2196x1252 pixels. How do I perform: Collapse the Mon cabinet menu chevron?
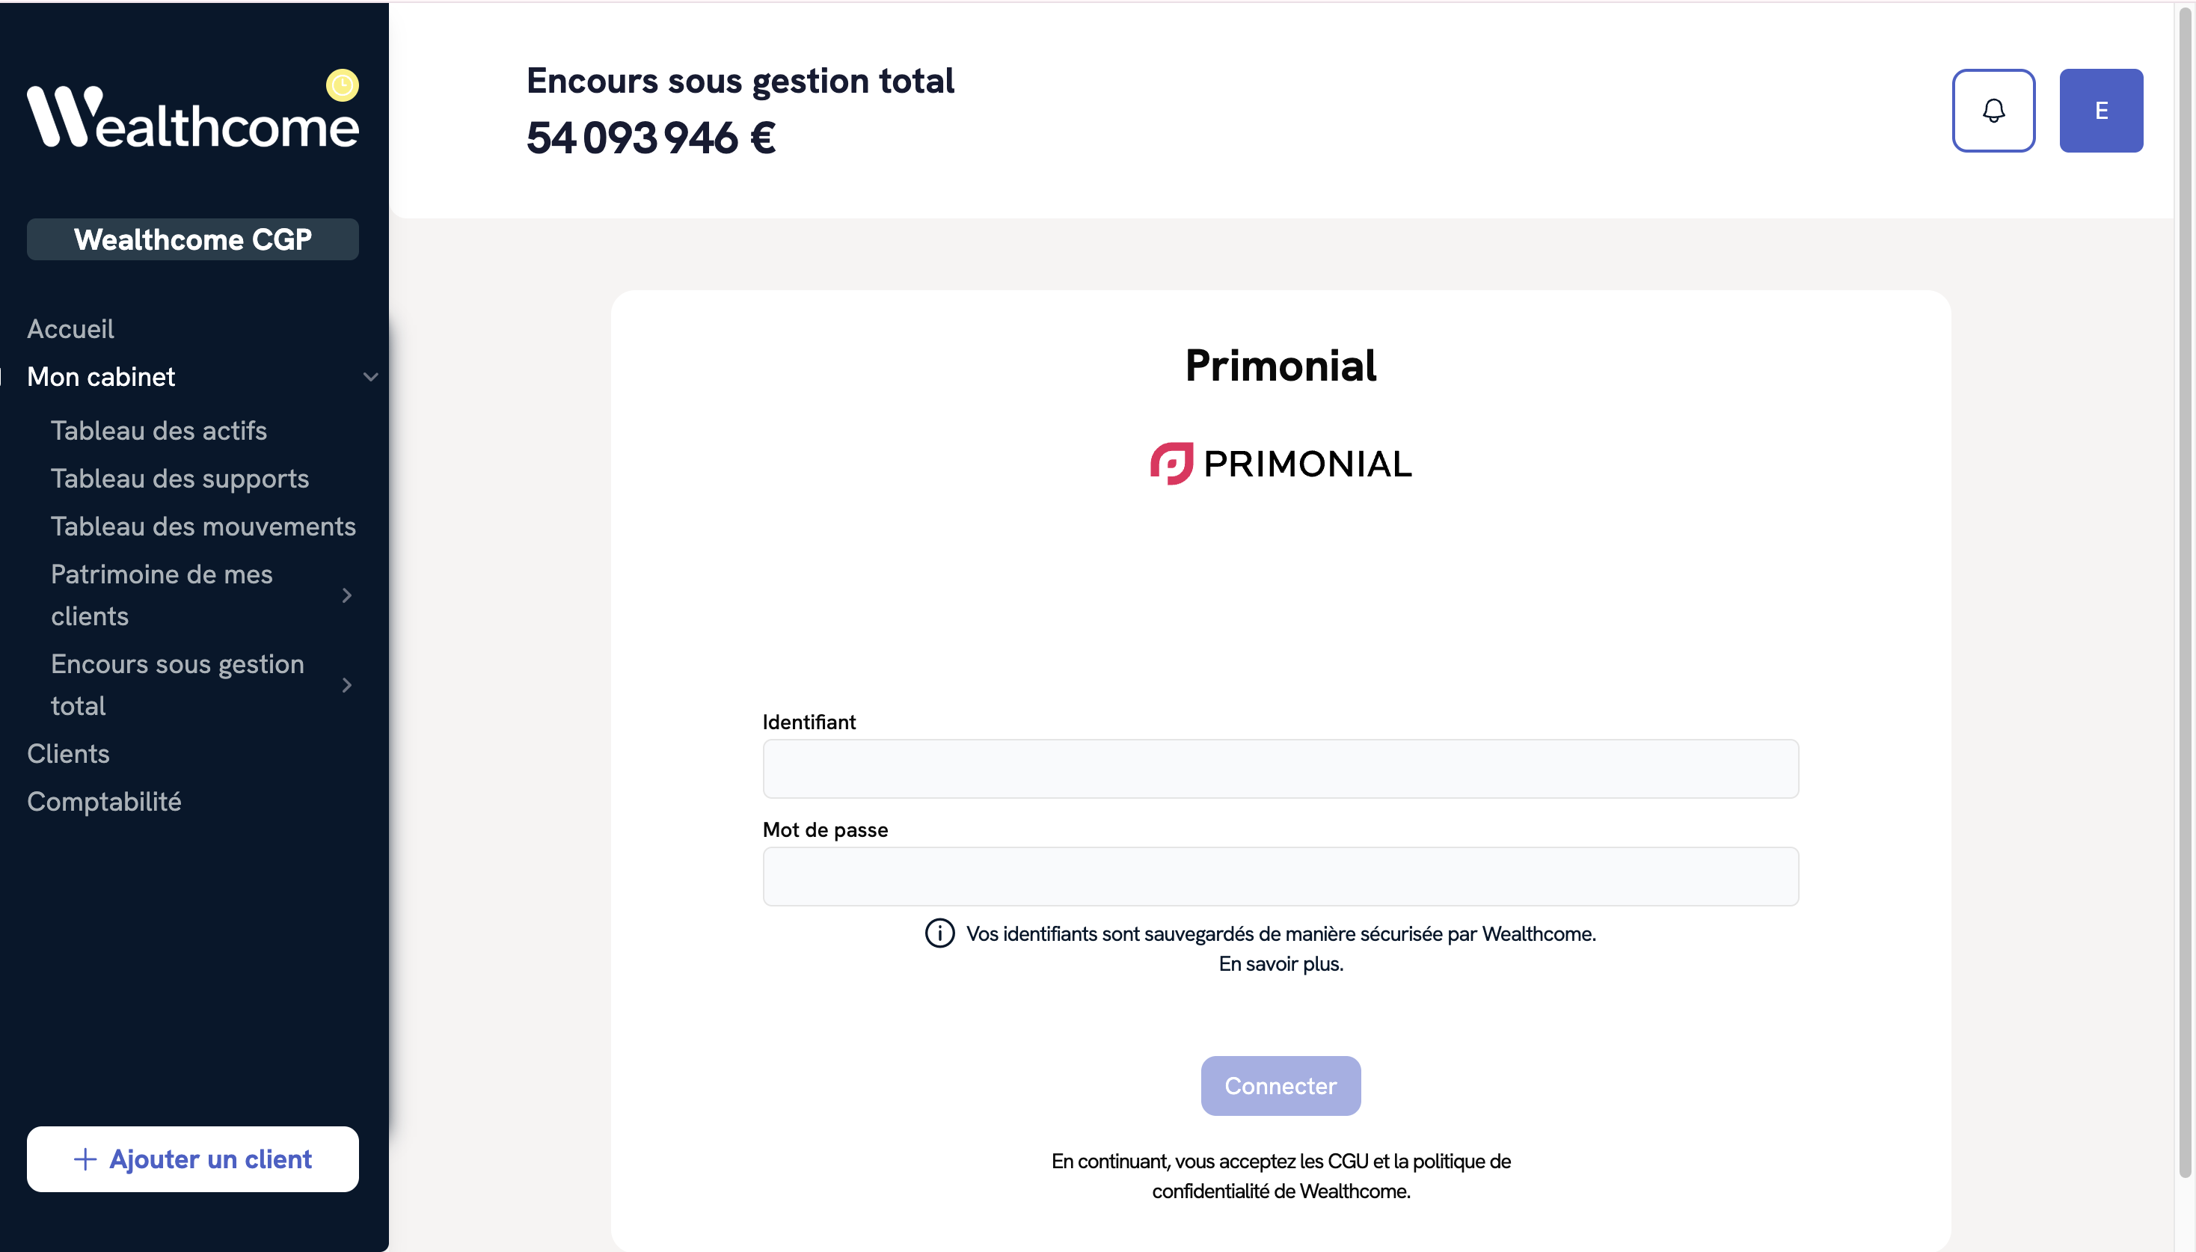coord(370,377)
